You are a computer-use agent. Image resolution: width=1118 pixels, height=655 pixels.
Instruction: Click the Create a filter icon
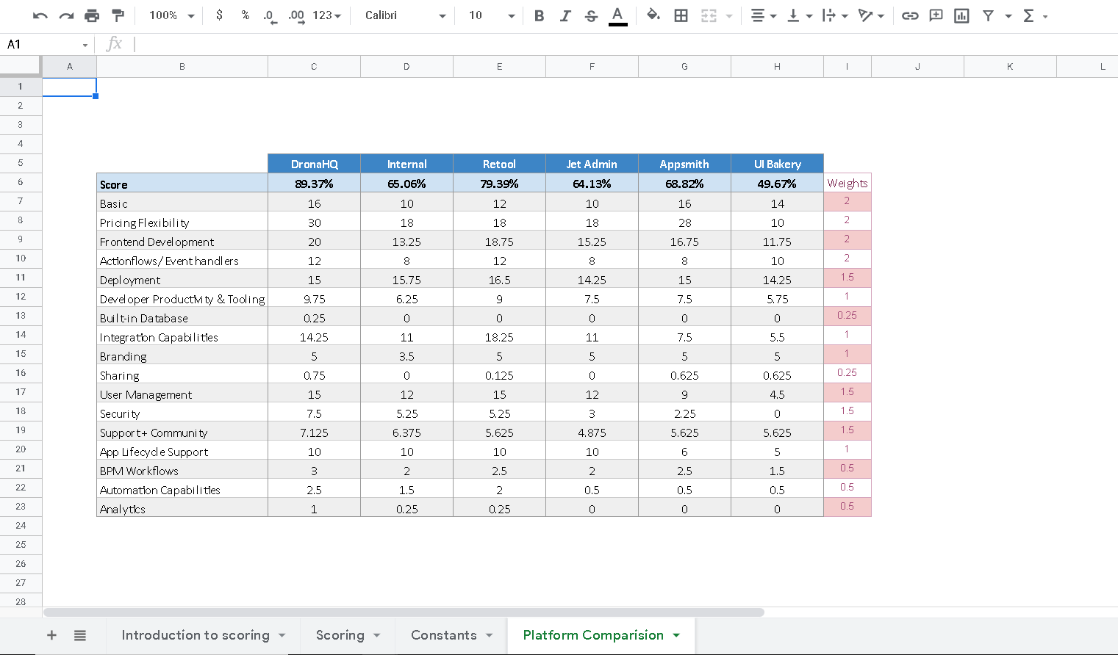click(x=989, y=15)
